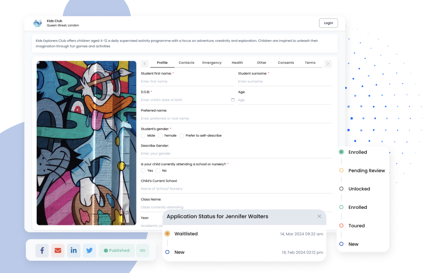Share via the LinkedIn icon

[74, 250]
